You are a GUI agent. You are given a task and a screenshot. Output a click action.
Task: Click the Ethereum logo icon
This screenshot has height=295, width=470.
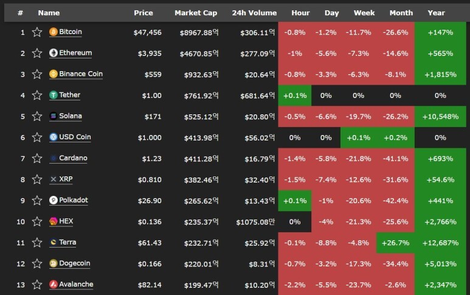54,53
